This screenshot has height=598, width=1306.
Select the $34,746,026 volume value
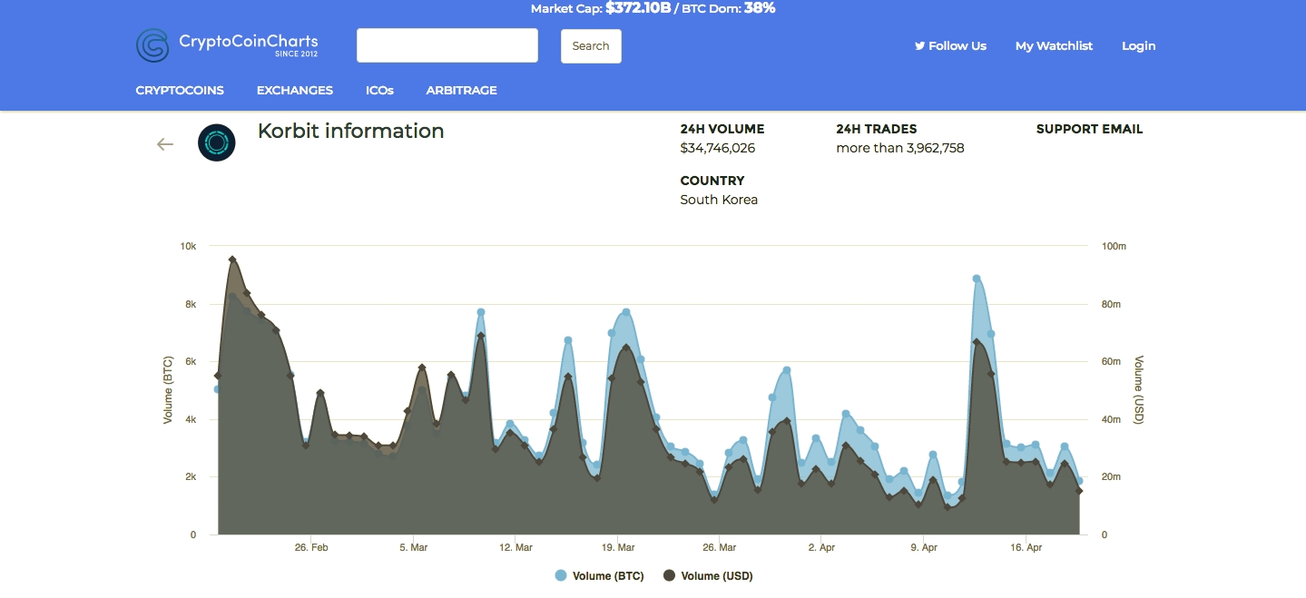click(718, 148)
